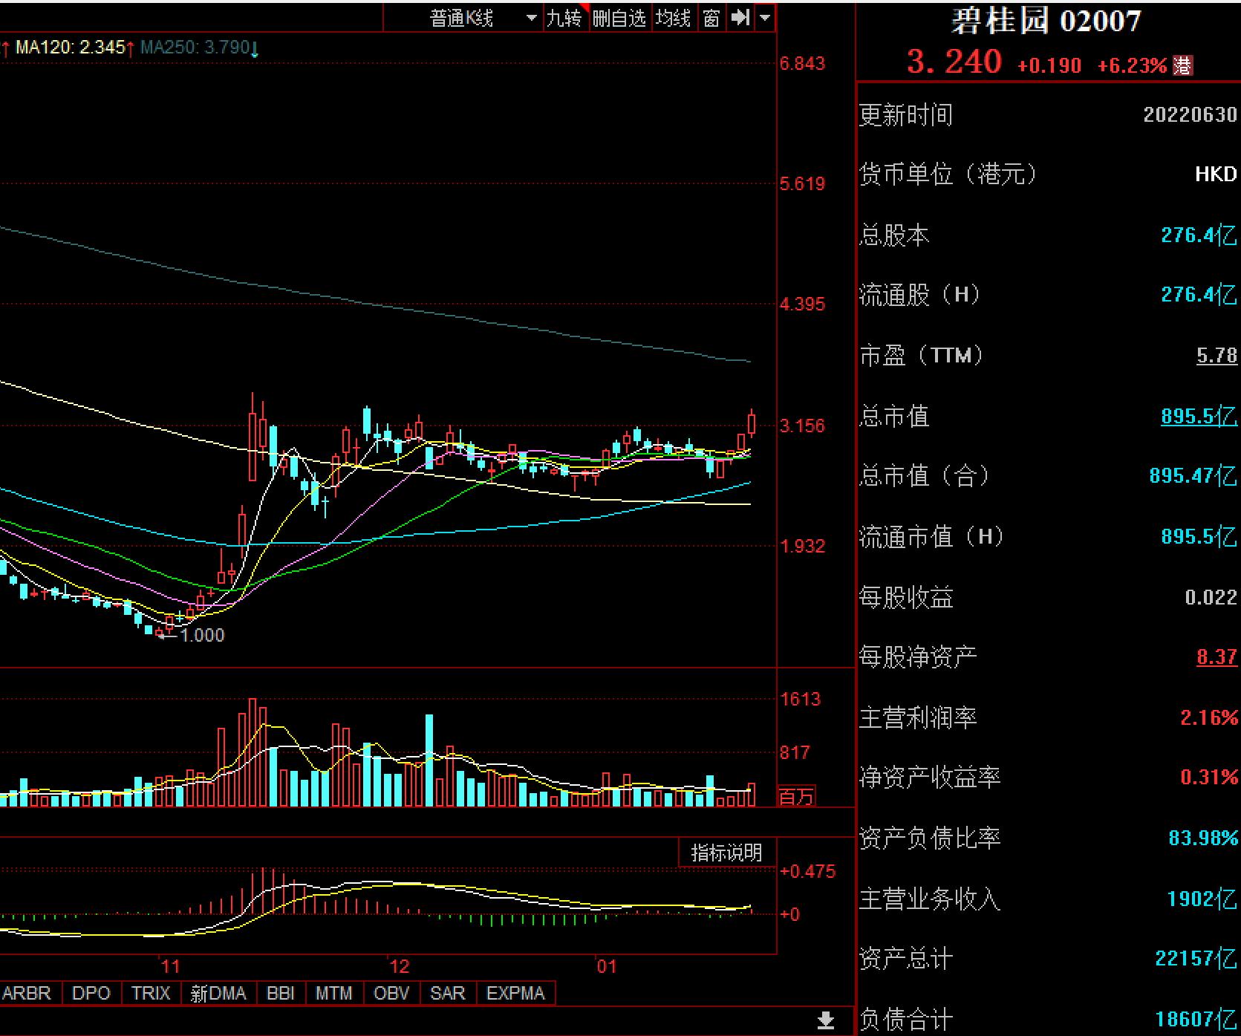Open the 市盈(TTM) value 5.78 link
Viewport: 1241px width, 1036px height.
pos(1216,356)
